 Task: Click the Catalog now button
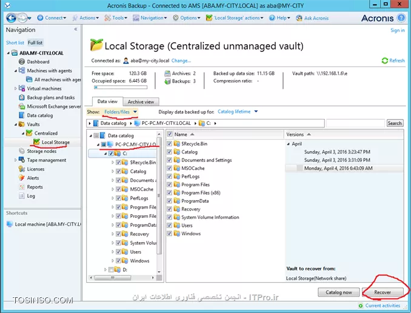[x=339, y=292]
